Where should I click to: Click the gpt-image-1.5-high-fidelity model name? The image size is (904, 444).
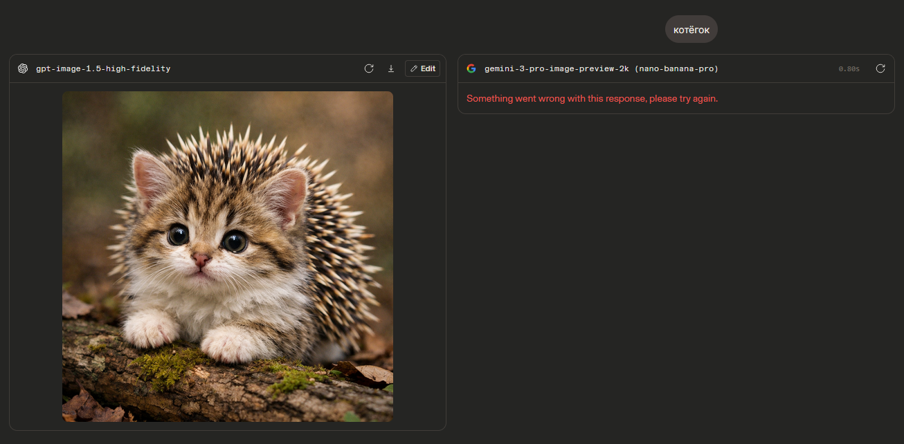point(103,68)
